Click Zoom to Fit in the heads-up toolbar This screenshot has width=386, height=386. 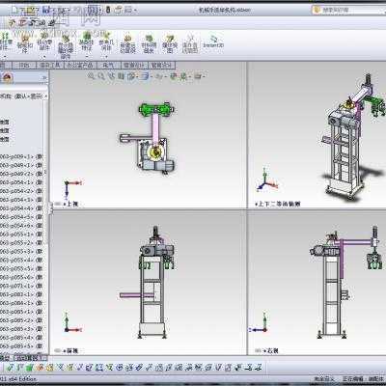click(x=92, y=76)
